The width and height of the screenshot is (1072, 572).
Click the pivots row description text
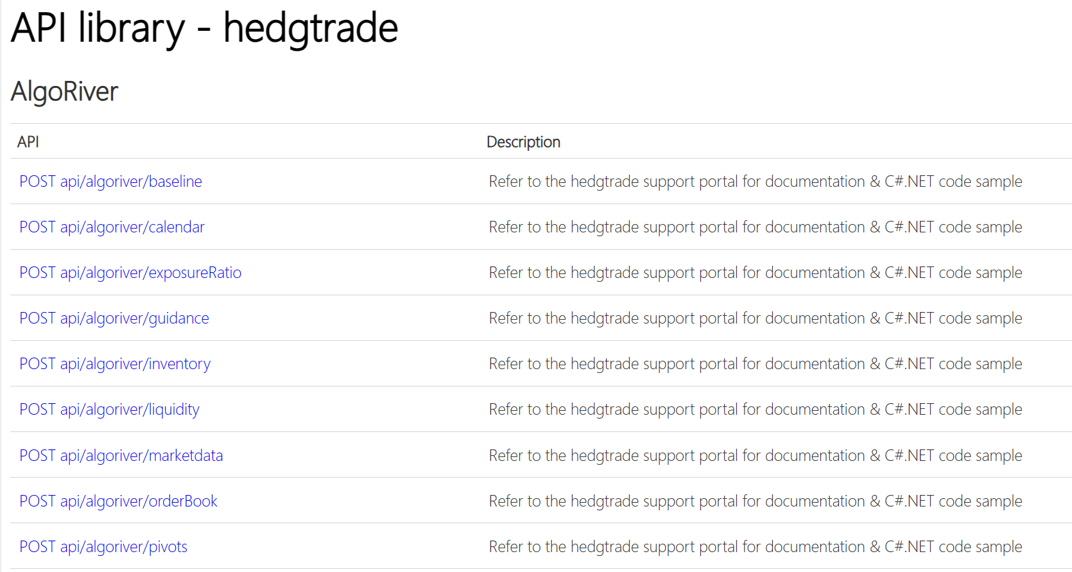pyautogui.click(x=756, y=547)
